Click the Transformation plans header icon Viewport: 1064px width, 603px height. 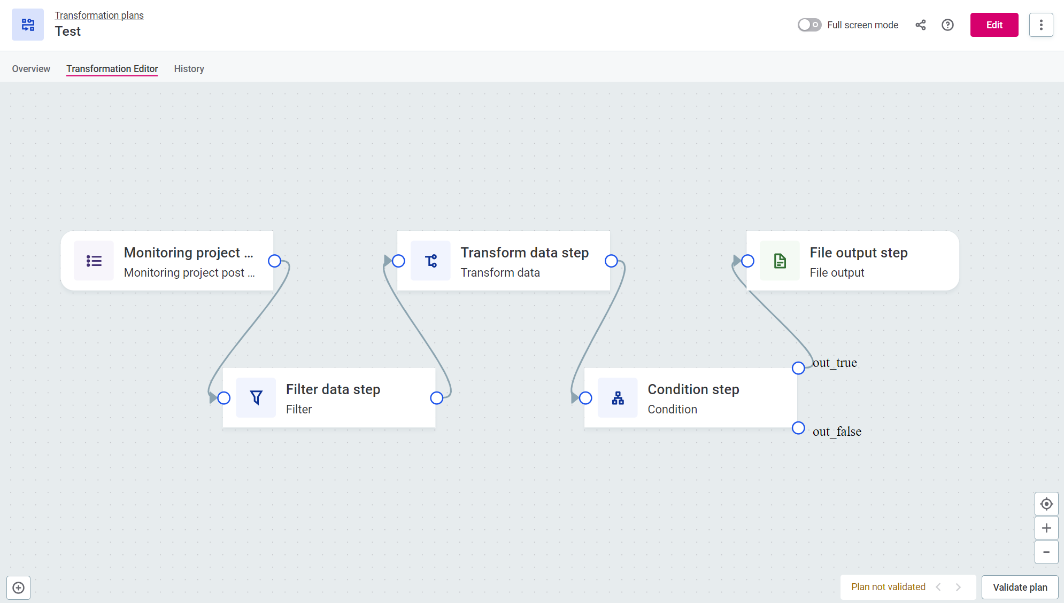point(27,25)
